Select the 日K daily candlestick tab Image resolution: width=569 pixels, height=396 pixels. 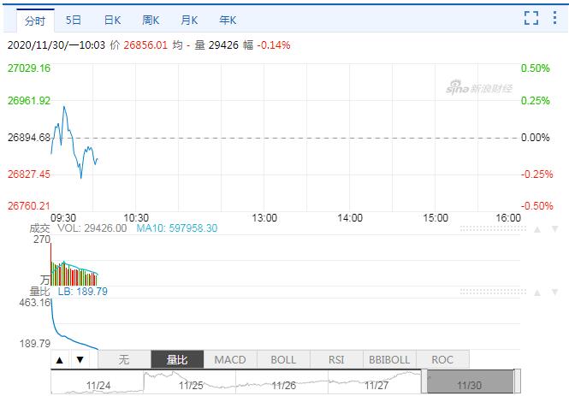click(x=112, y=20)
